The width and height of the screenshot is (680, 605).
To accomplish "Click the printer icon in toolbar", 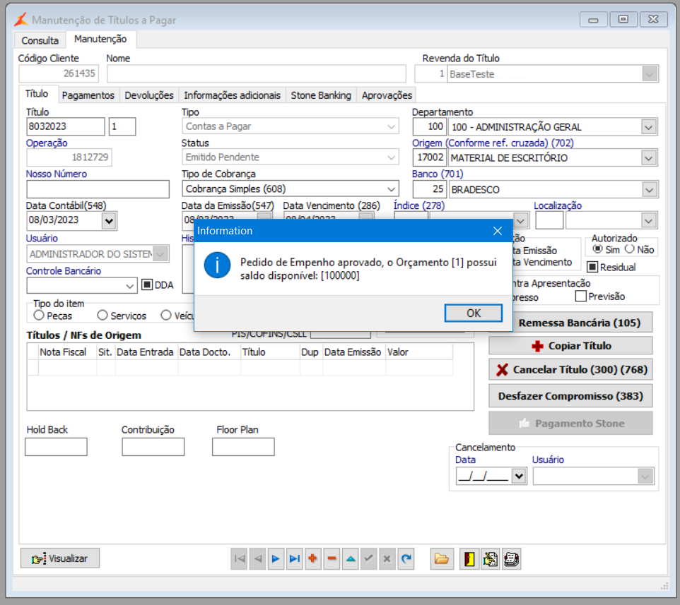I will pos(511,558).
